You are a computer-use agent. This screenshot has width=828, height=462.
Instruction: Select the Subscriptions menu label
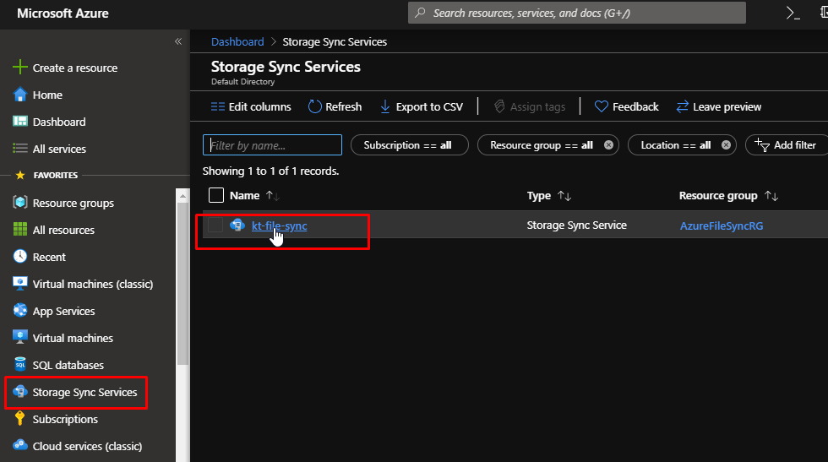pyautogui.click(x=65, y=419)
